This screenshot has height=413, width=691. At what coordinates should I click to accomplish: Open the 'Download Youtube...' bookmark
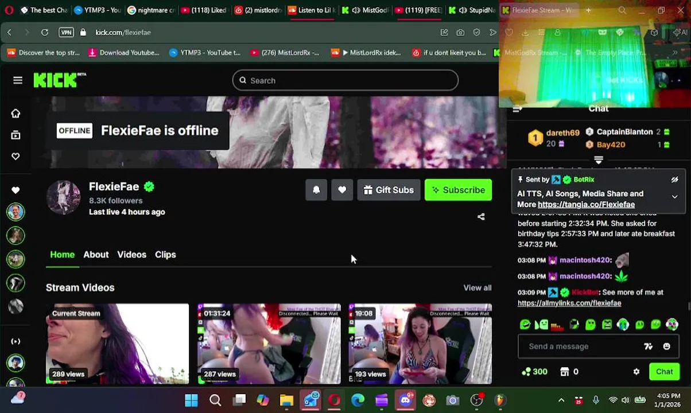[x=123, y=53]
